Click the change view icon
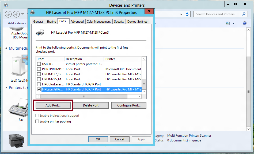The height and width of the screenshot is (154, 254). tap(228, 23)
